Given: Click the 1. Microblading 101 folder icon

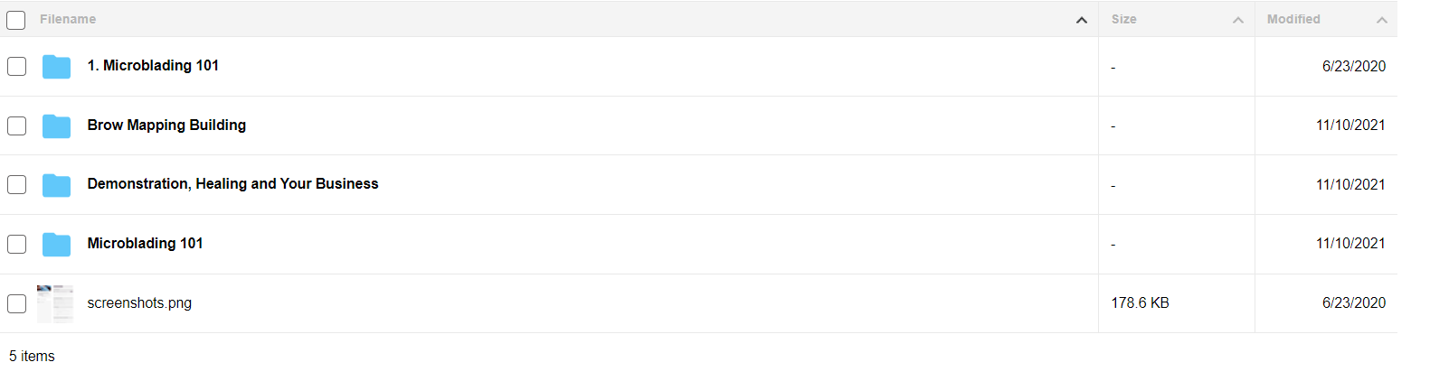Looking at the screenshot, I should pyautogui.click(x=56, y=67).
